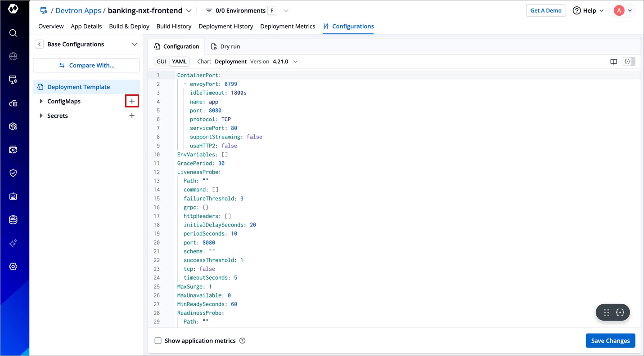This screenshot has width=644, height=356.
Task: Click the Devtron logo at top left
Action: click(x=13, y=9)
